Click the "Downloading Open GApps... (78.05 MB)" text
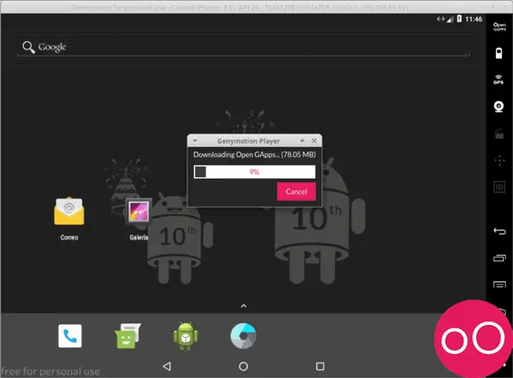513x378 pixels. click(255, 155)
